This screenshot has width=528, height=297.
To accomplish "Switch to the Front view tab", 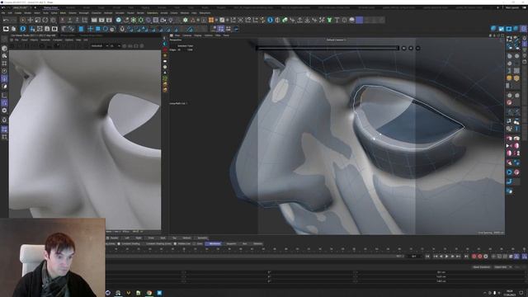I will tap(150, 238).
